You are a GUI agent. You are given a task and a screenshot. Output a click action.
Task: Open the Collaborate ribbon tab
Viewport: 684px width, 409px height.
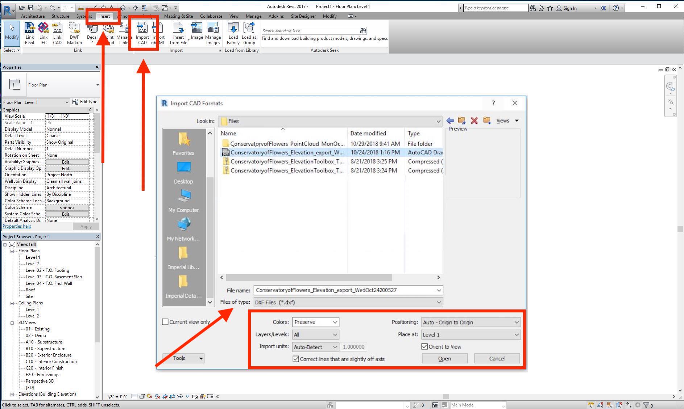[x=211, y=16]
